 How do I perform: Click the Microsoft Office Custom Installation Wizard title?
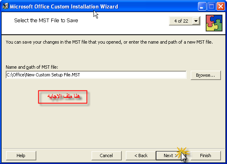pos(64,6)
